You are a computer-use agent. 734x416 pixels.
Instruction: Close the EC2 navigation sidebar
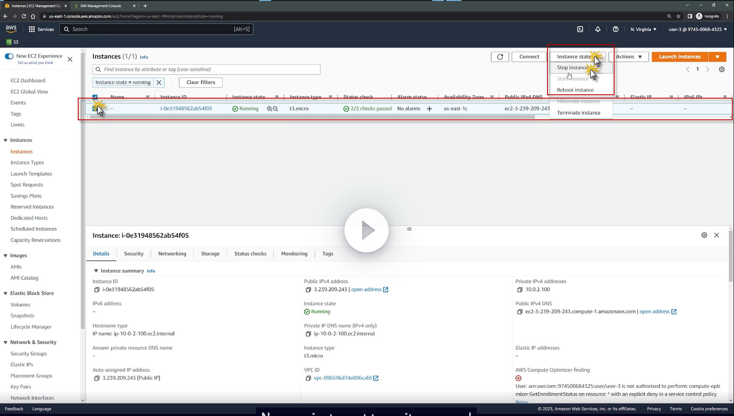tap(70, 59)
